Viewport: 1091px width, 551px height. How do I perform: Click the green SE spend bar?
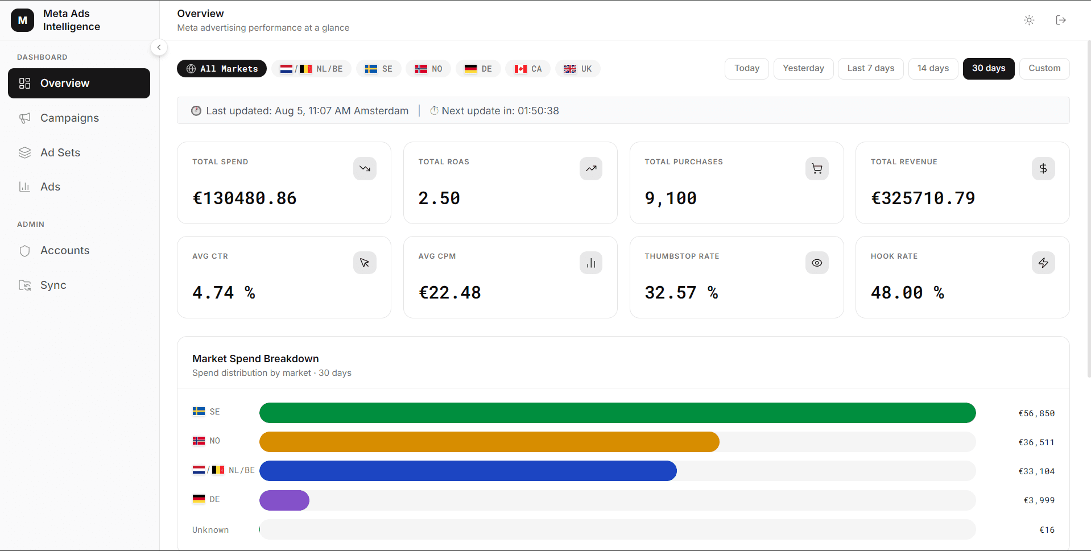click(617, 413)
